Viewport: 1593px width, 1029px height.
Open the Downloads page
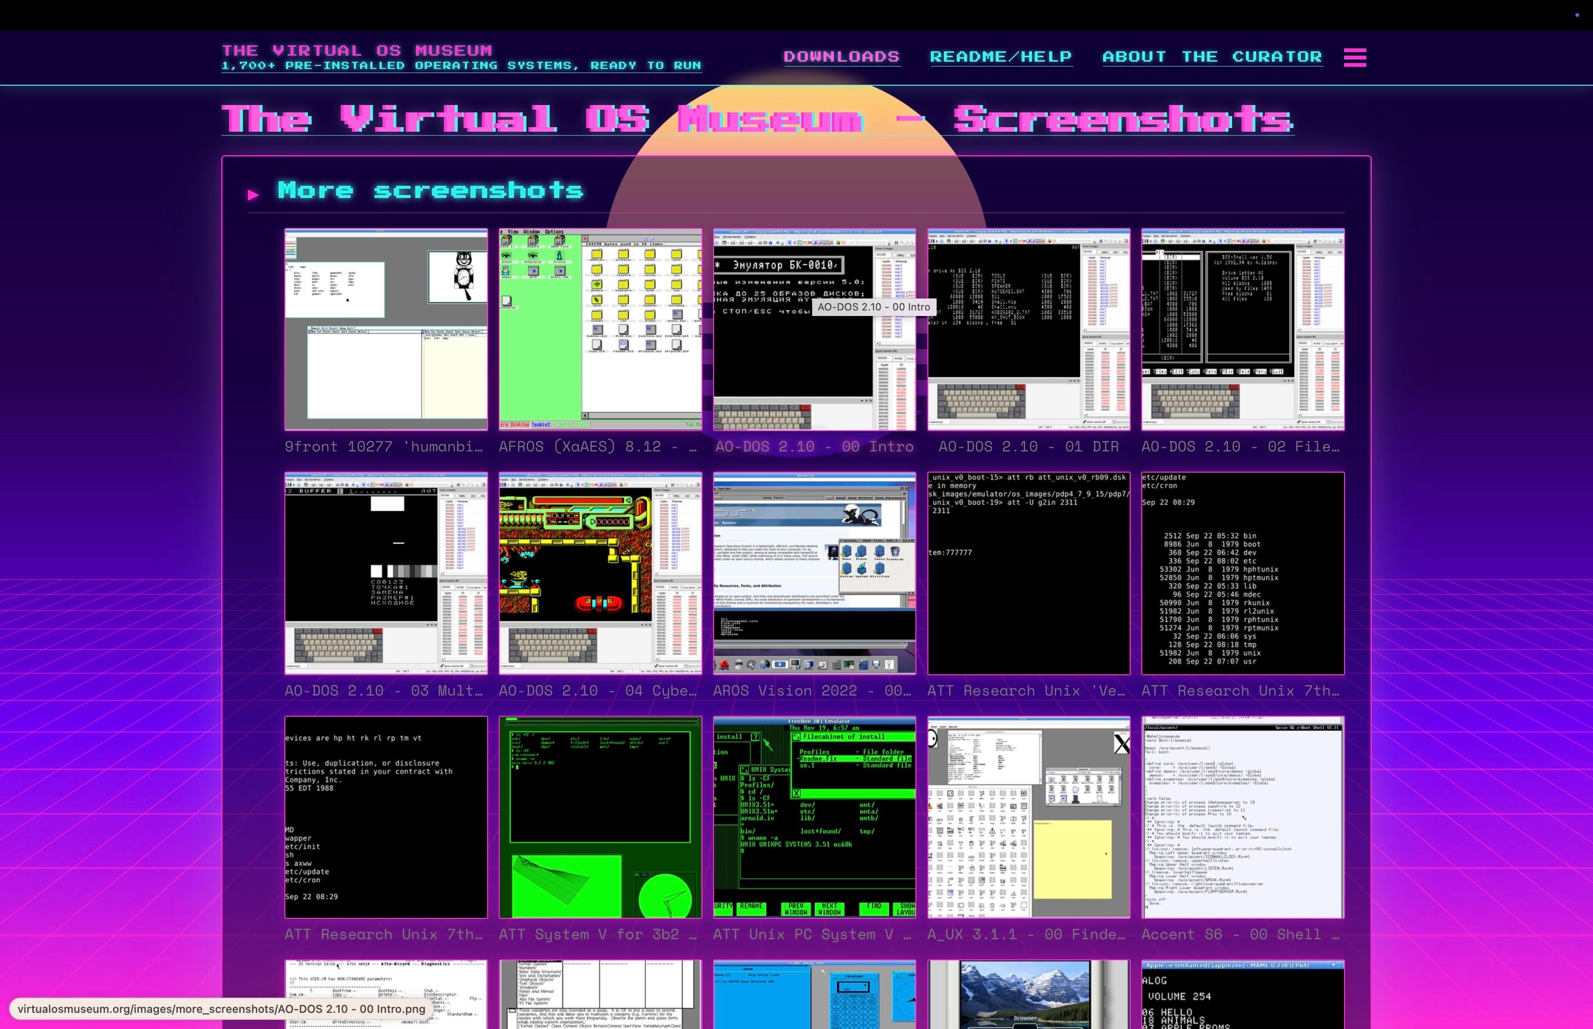[x=842, y=57]
